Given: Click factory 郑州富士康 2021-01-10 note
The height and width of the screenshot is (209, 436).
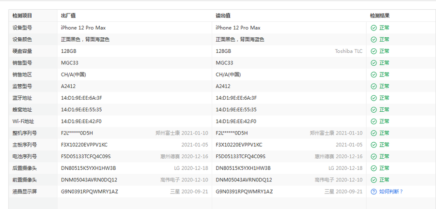Looking at the screenshot, I should coord(182,133).
